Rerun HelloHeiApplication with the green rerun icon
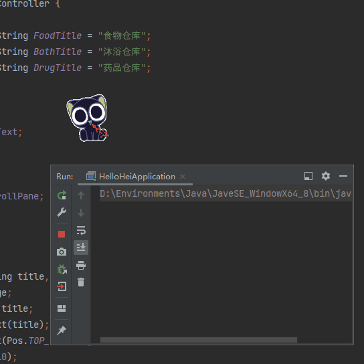364x364 pixels. 62,195
